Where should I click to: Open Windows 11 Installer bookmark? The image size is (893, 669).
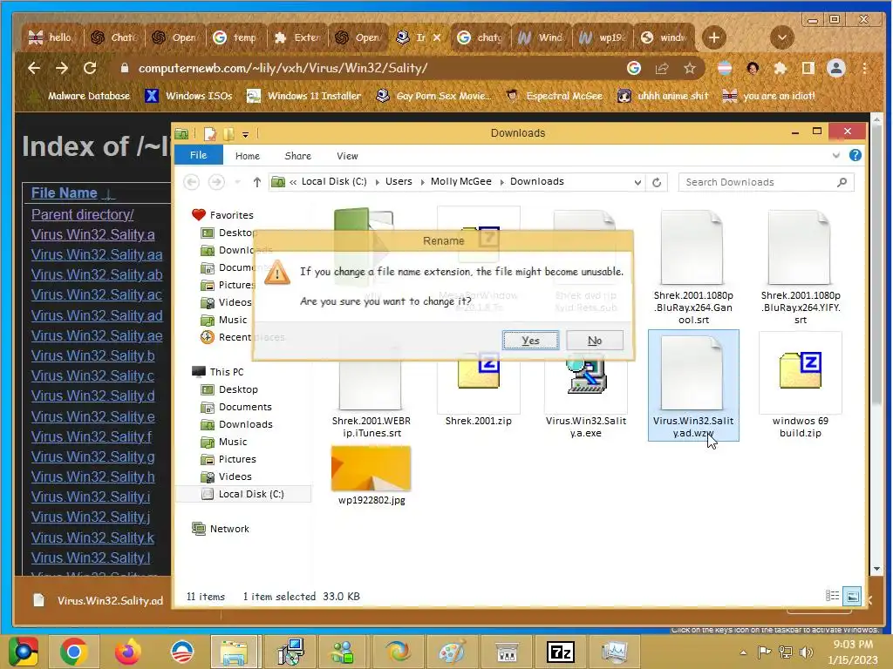point(304,96)
